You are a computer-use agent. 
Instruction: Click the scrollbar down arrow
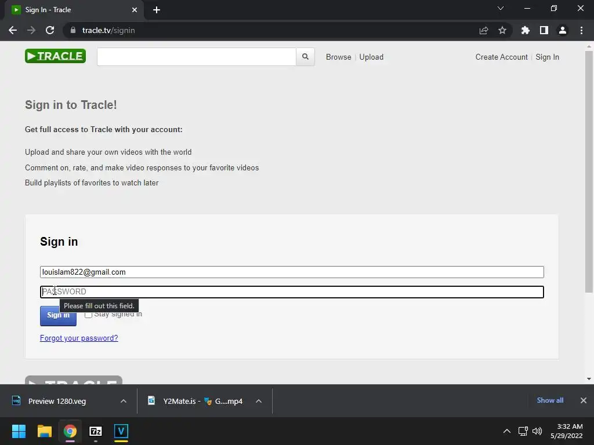[x=589, y=379]
